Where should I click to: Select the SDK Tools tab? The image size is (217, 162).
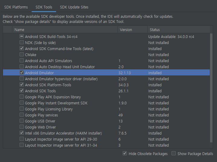(x=44, y=7)
